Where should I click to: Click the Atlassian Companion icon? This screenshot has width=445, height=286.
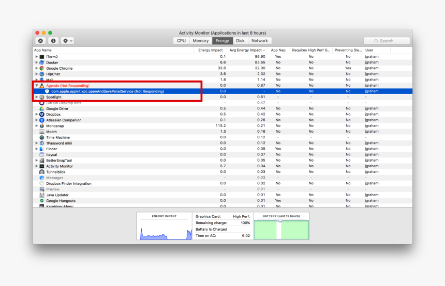coord(42,120)
